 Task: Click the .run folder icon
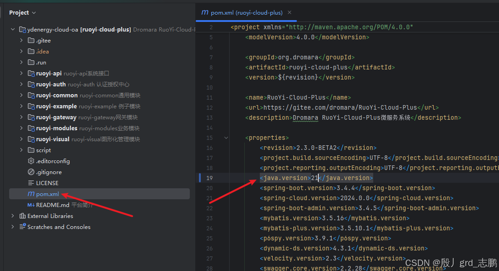point(31,62)
